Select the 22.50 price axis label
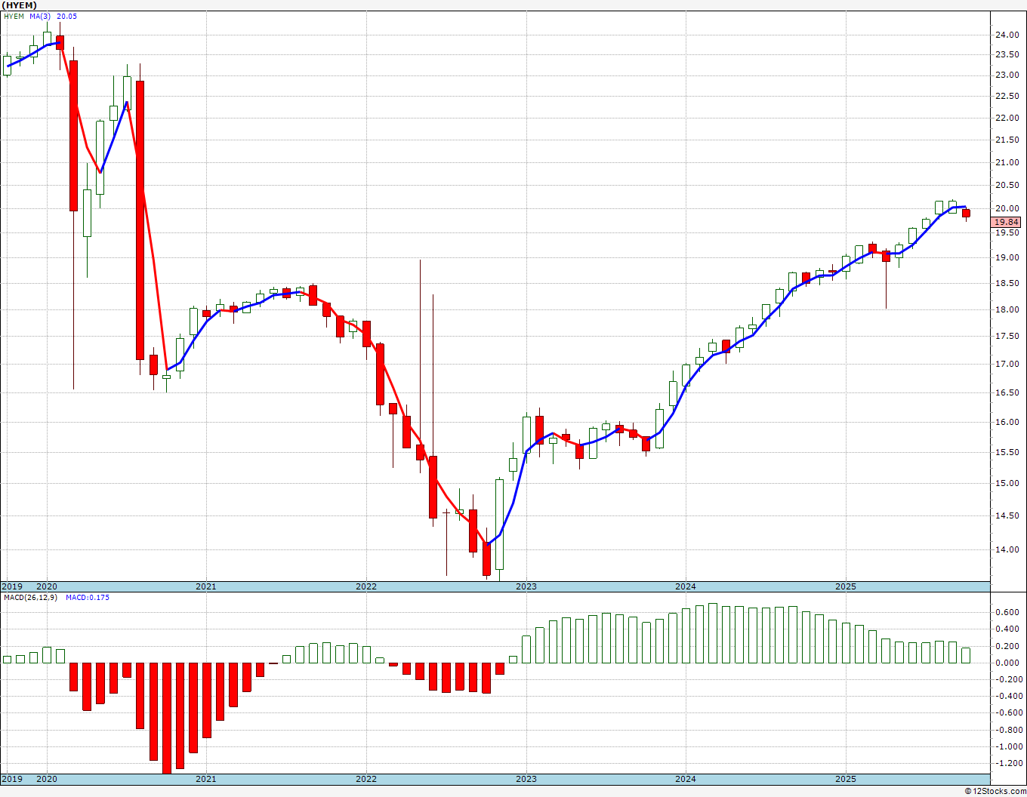Image resolution: width=1027 pixels, height=797 pixels. [1007, 96]
